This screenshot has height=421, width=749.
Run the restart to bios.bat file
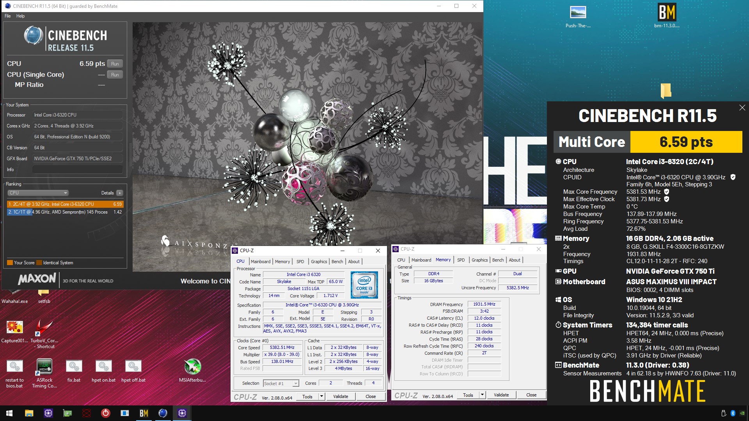14,373
